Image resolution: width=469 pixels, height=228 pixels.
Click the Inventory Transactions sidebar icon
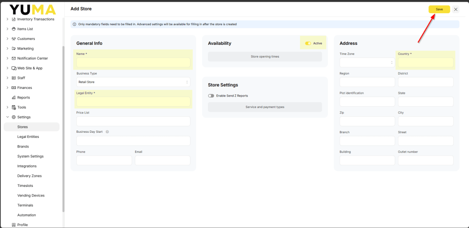(x=13, y=19)
